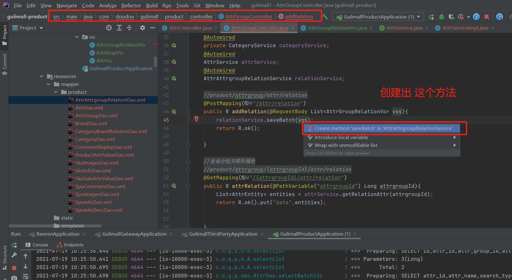Click the addRelation breadcrumb
Viewport: 512px width, 280px height.
299,17
